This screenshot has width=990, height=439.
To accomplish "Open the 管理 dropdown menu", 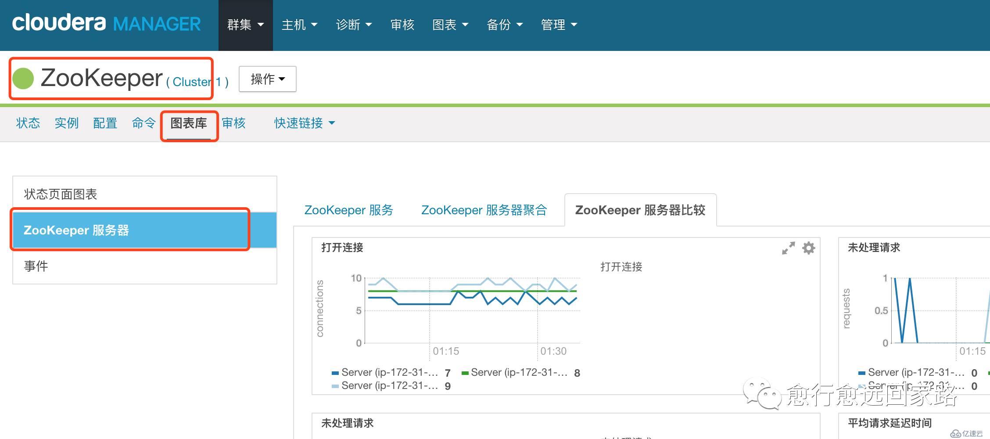I will [x=559, y=25].
